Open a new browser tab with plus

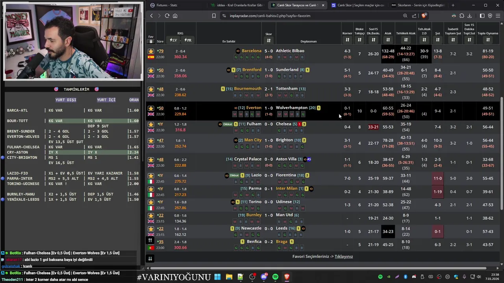tap(453, 5)
